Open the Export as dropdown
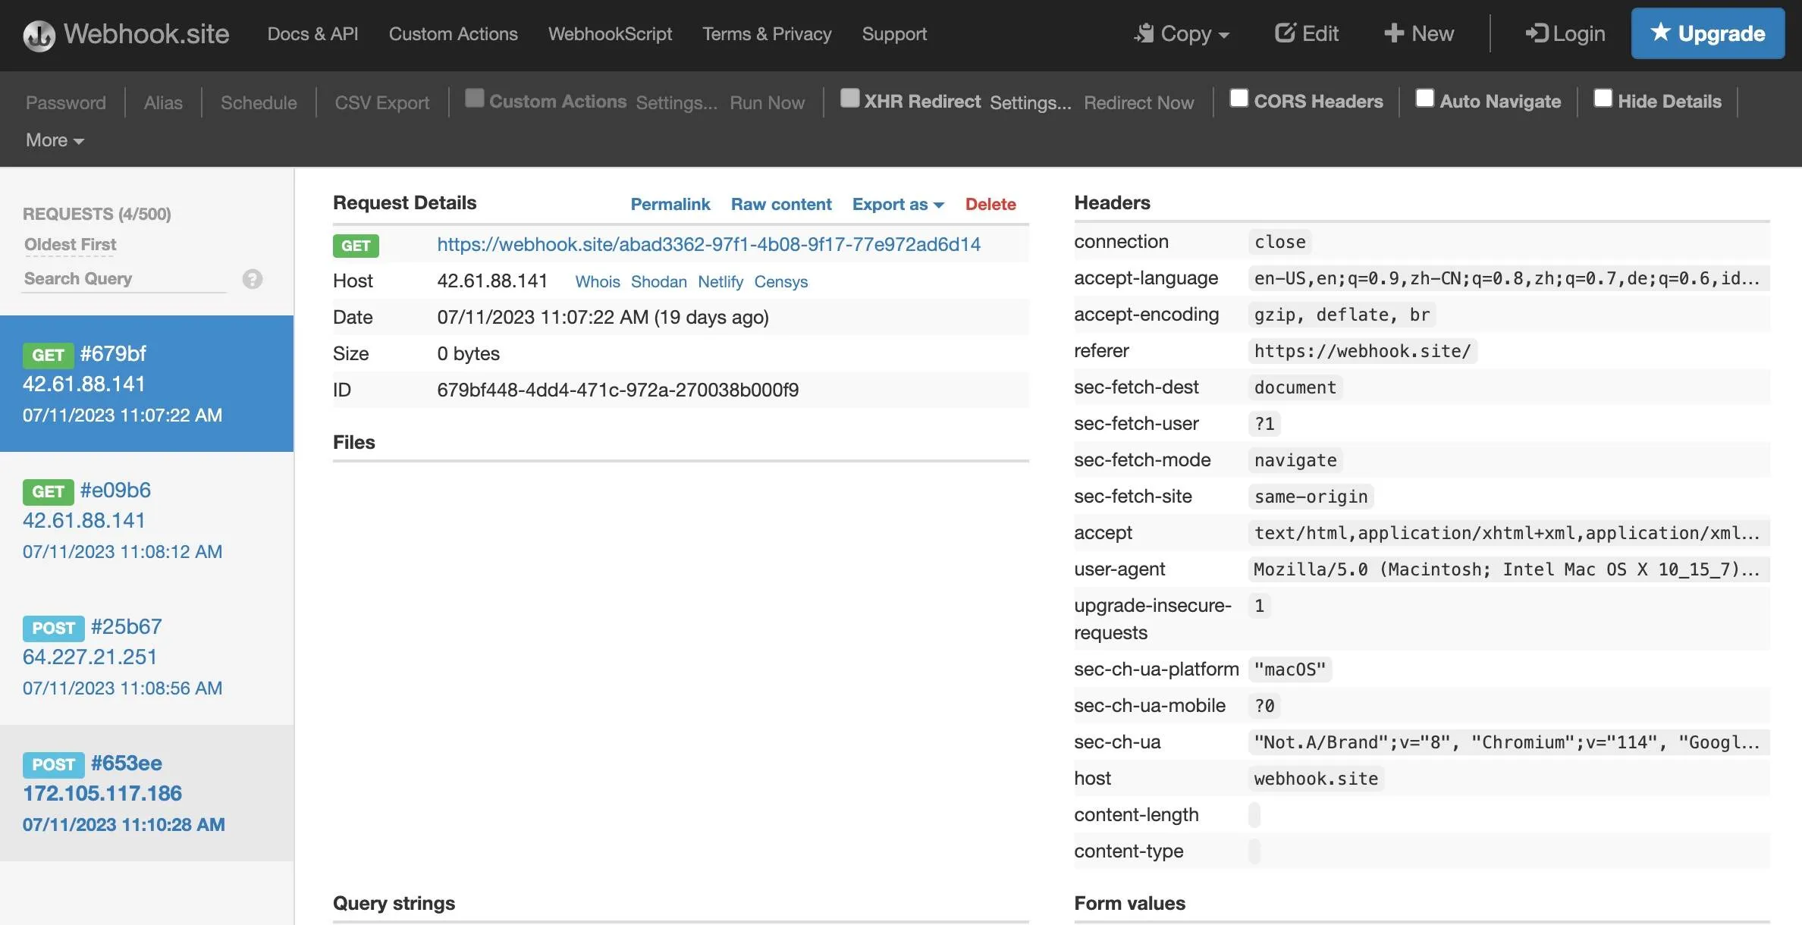The height and width of the screenshot is (925, 1802). pos(898,204)
